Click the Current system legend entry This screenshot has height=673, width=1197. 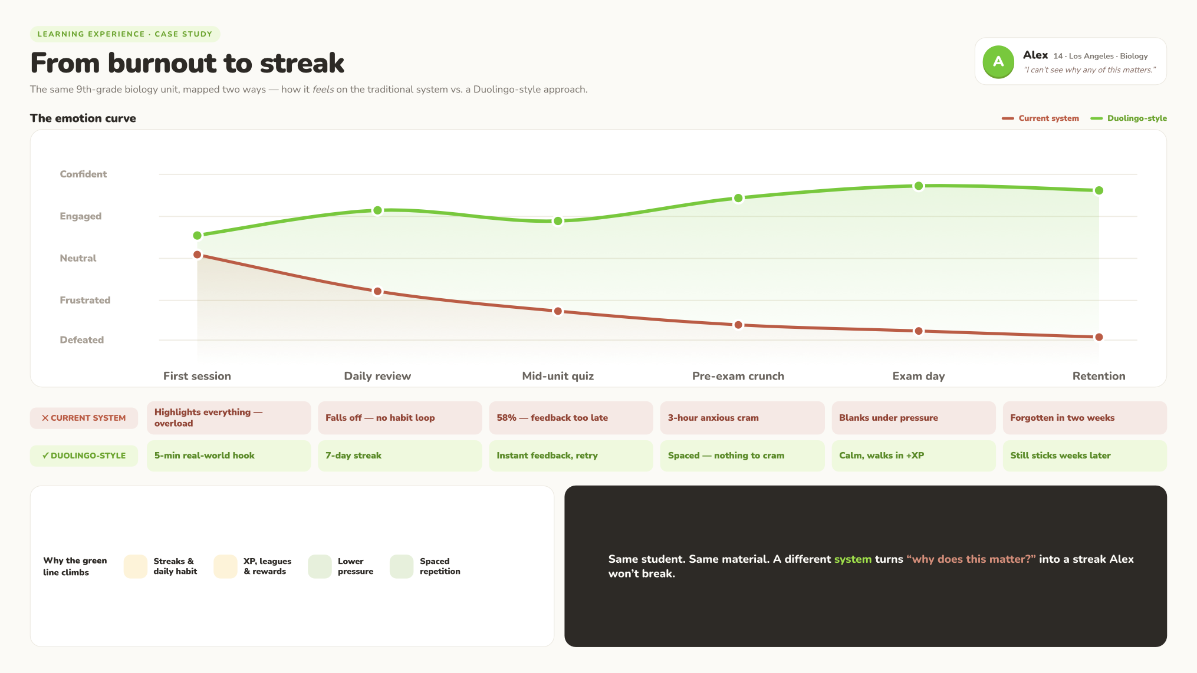(x=1040, y=118)
